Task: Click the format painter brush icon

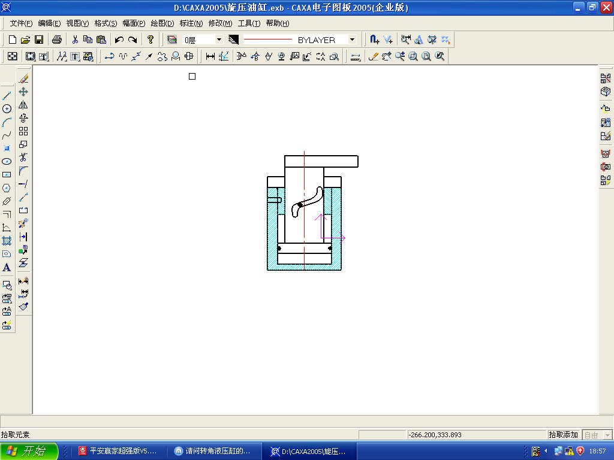Action: pyautogui.click(x=23, y=307)
